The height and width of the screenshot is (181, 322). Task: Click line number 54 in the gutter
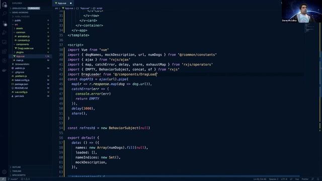[61, 128]
